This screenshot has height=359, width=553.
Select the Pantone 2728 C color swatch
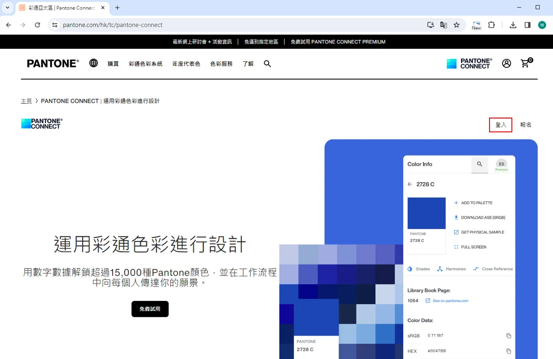[x=426, y=213]
